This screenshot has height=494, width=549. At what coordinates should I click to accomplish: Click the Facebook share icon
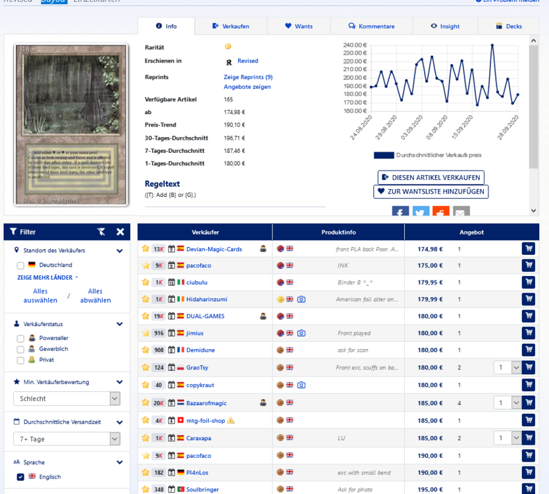400,212
